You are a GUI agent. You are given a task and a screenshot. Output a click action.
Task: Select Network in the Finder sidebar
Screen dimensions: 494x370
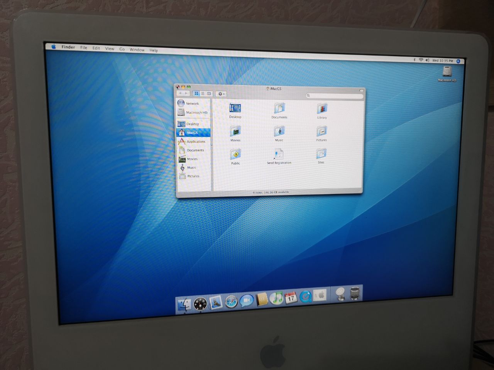[x=193, y=103]
